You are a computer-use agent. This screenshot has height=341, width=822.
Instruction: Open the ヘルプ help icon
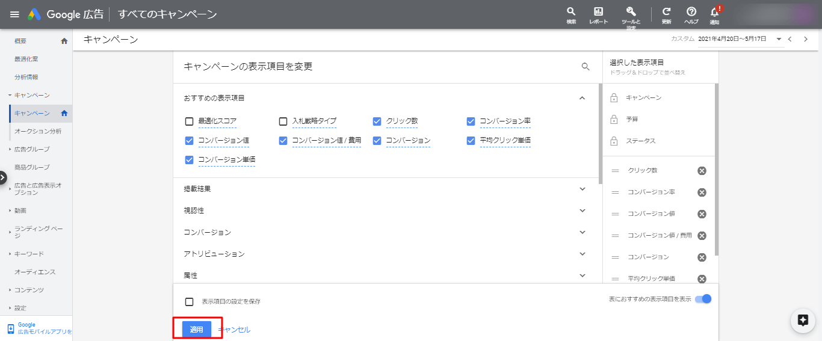691,16
